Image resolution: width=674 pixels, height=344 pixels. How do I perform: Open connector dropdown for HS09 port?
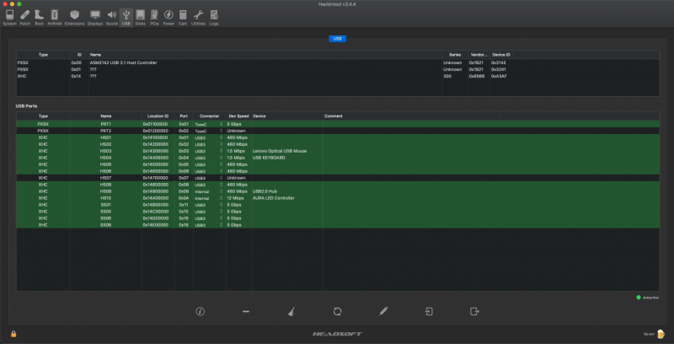222,191
